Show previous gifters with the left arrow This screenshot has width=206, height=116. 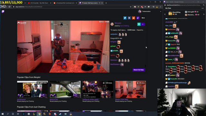tap(165, 14)
